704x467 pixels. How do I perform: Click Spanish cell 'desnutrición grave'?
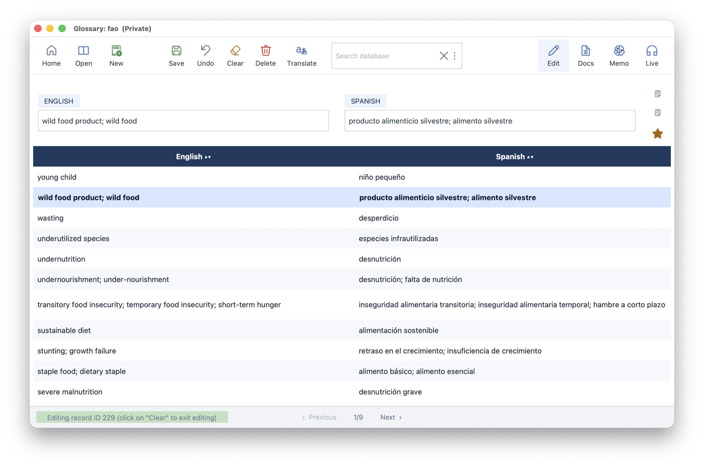click(x=390, y=392)
